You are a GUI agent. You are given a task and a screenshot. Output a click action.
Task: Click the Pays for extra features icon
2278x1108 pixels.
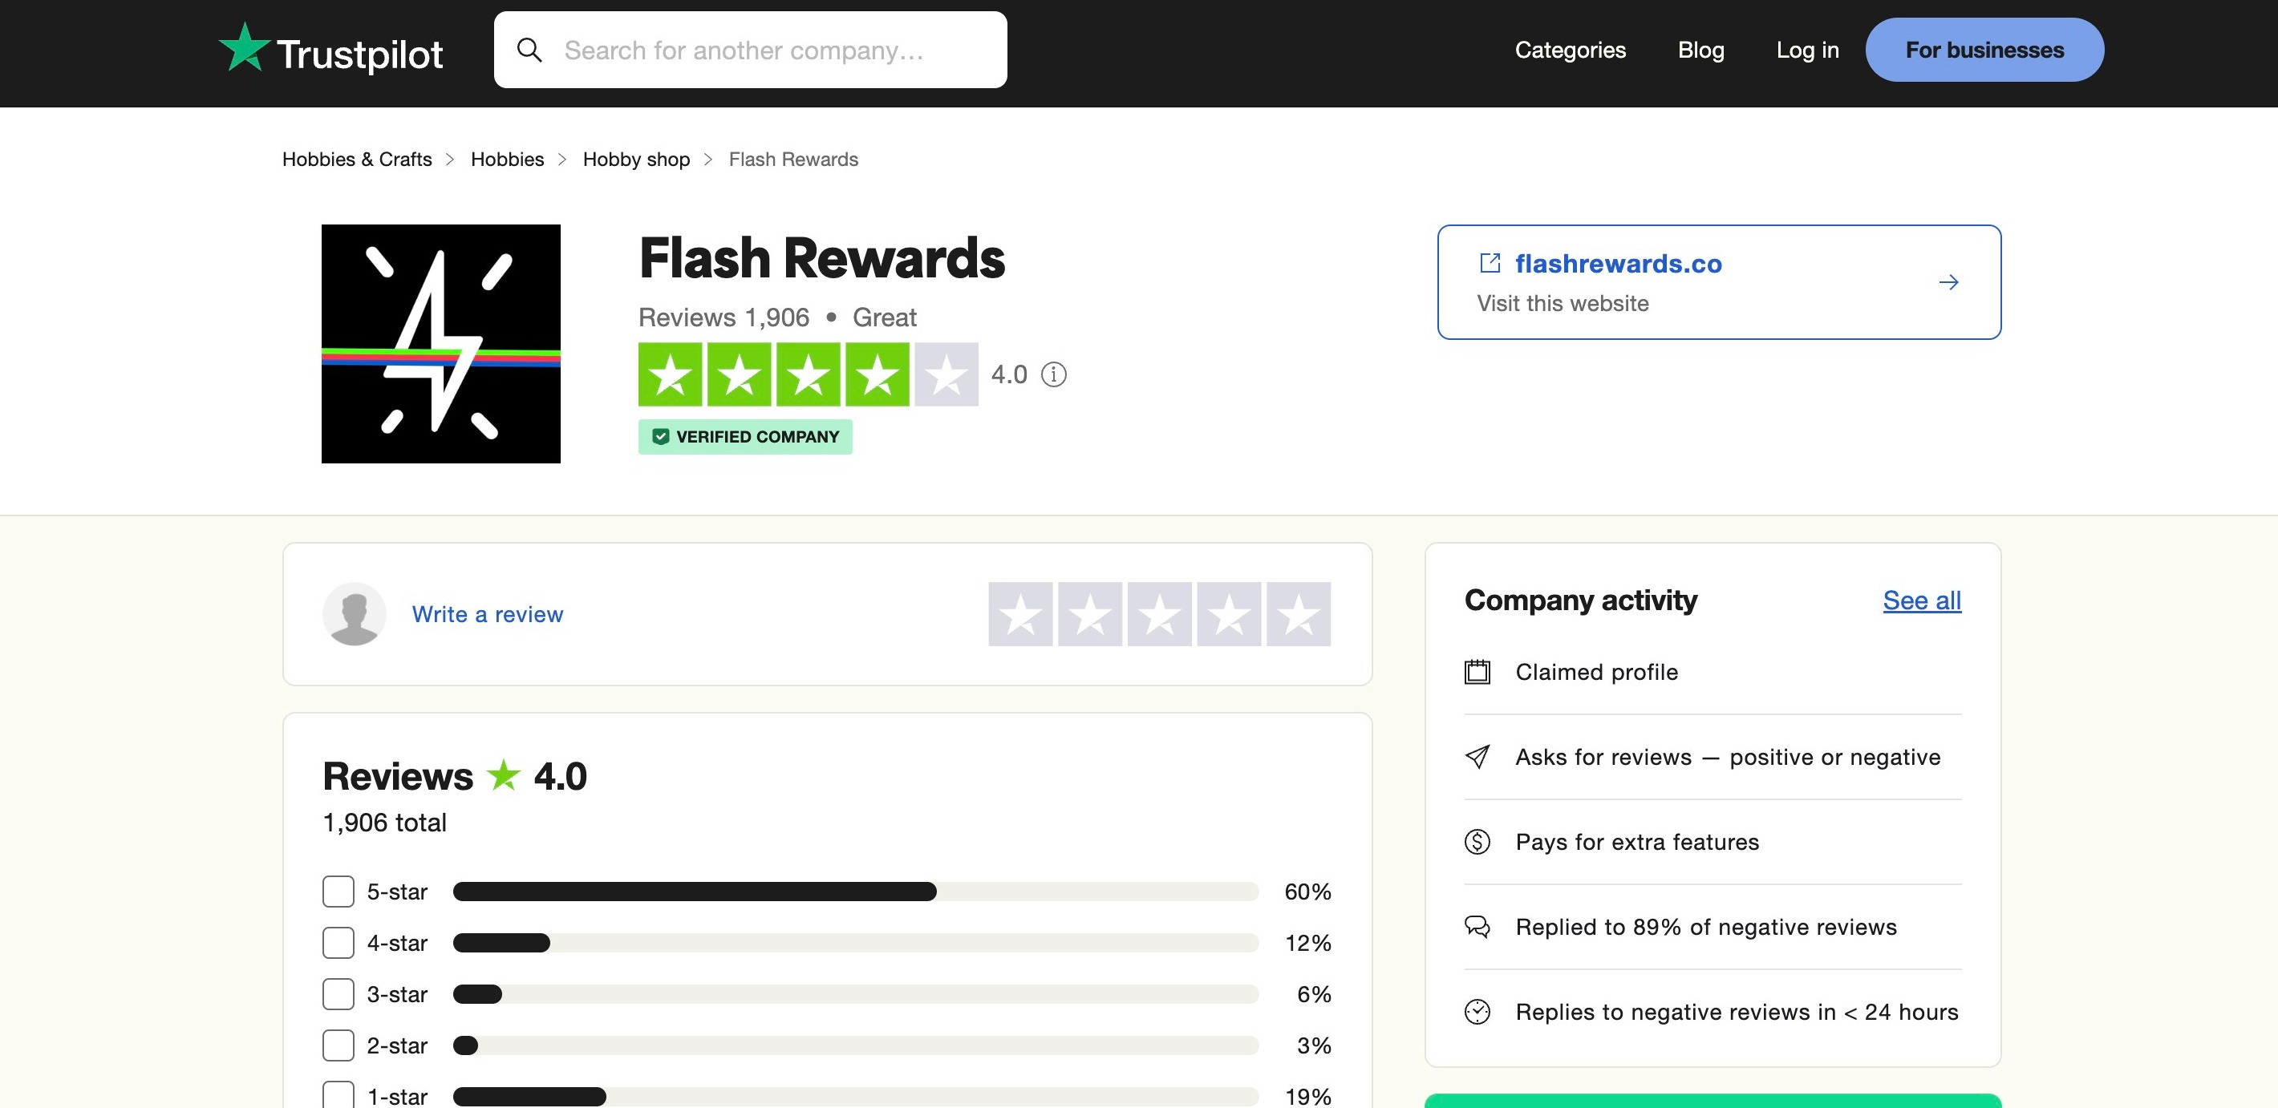pyautogui.click(x=1477, y=842)
